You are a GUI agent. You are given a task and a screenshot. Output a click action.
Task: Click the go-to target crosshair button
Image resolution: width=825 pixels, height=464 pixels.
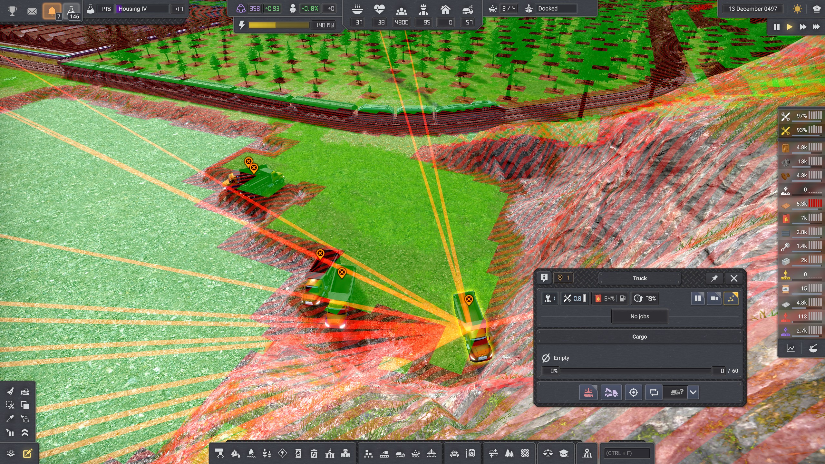coord(633,392)
